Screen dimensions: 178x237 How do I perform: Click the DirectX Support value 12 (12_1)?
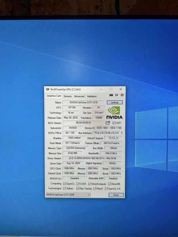pos(113,138)
